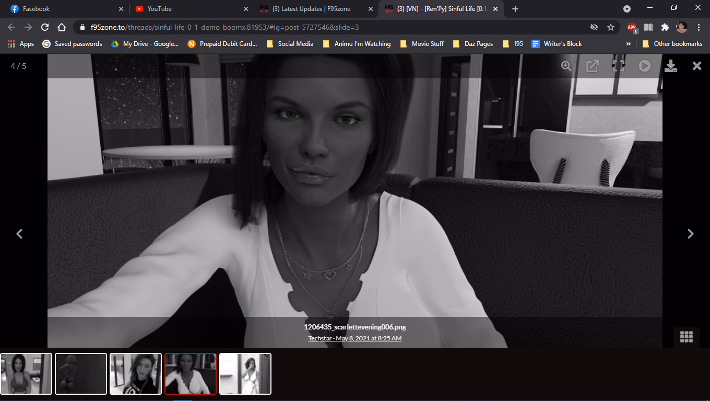Zoom in with the lightbox magnifier icon
The image size is (710, 401).
566,66
